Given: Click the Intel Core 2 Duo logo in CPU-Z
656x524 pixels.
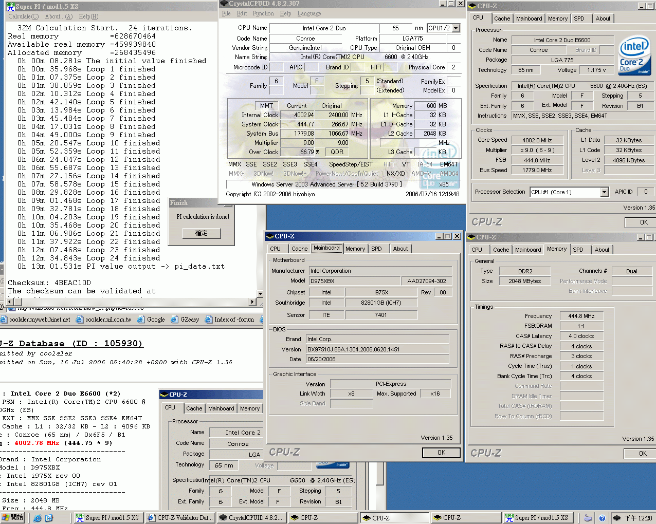Looking at the screenshot, I should [634, 55].
